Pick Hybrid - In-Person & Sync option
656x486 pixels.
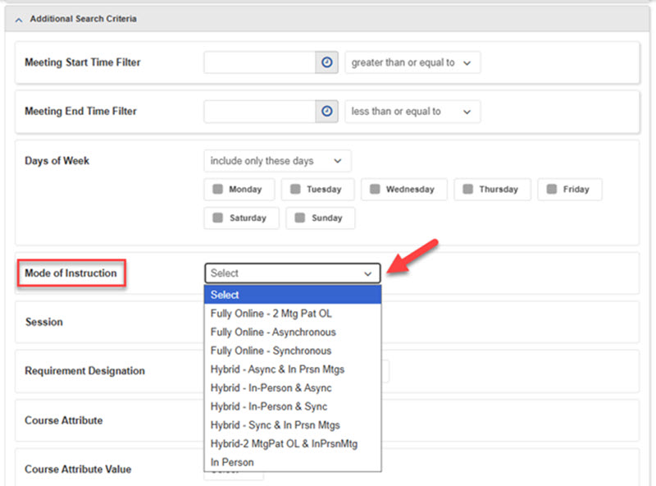pos(269,406)
